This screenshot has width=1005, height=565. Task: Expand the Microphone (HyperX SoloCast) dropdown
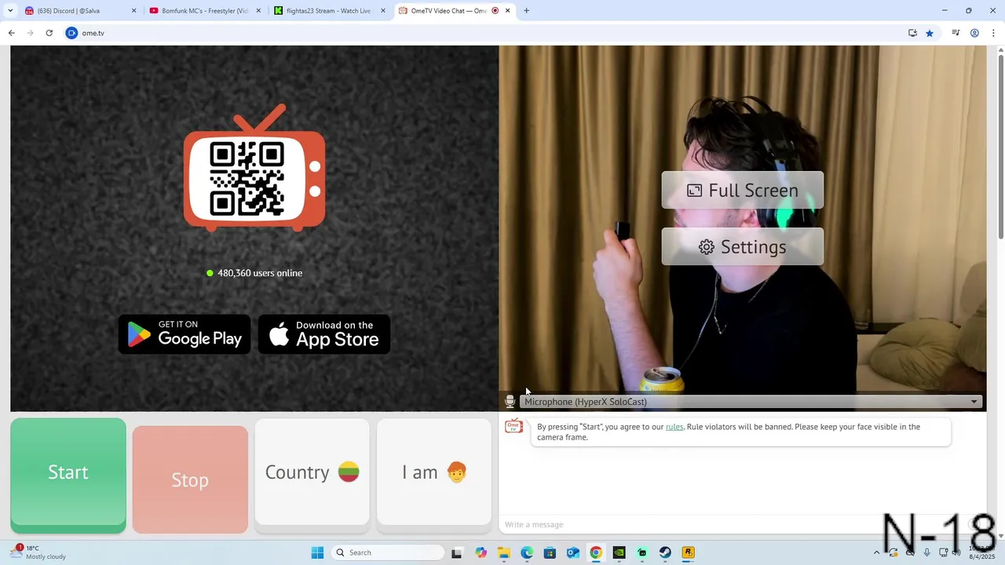[x=752, y=402]
